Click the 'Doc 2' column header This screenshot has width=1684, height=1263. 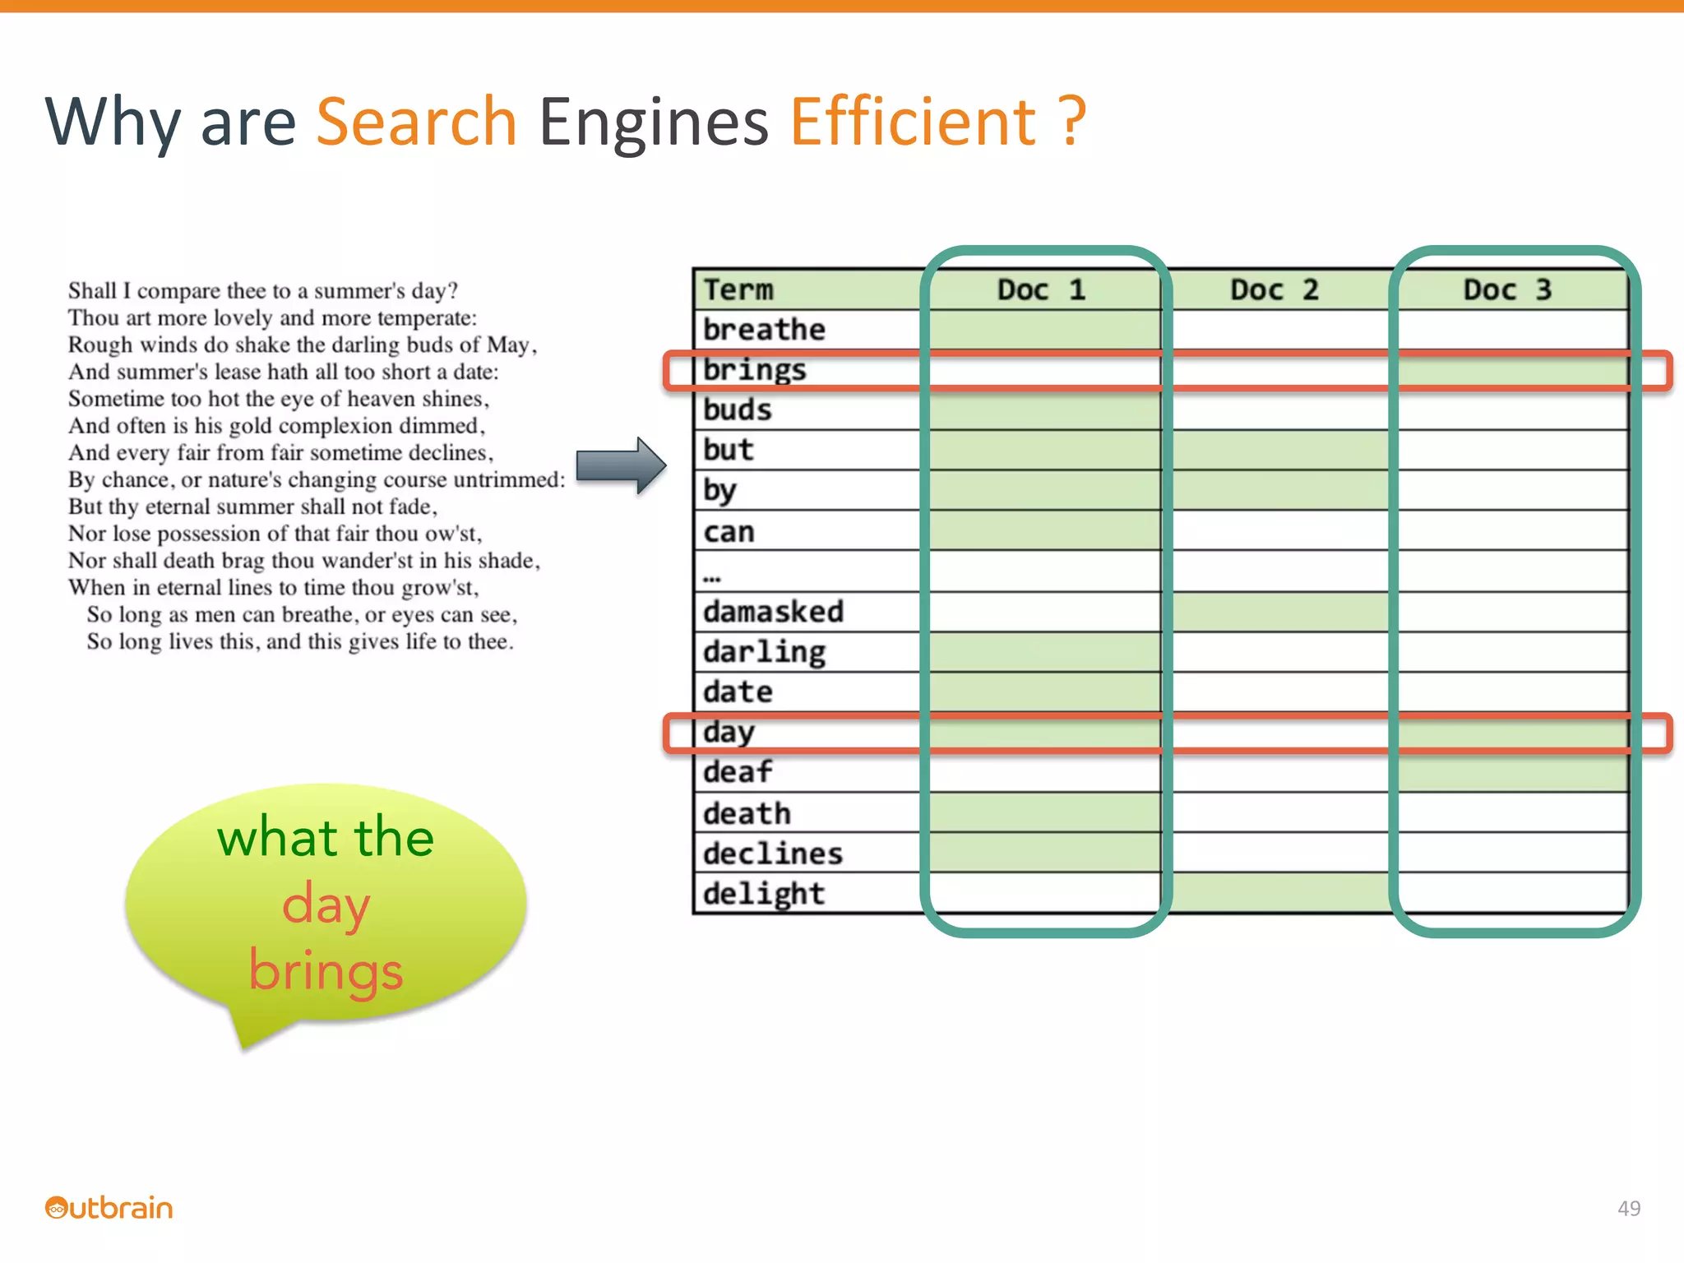pyautogui.click(x=1275, y=289)
